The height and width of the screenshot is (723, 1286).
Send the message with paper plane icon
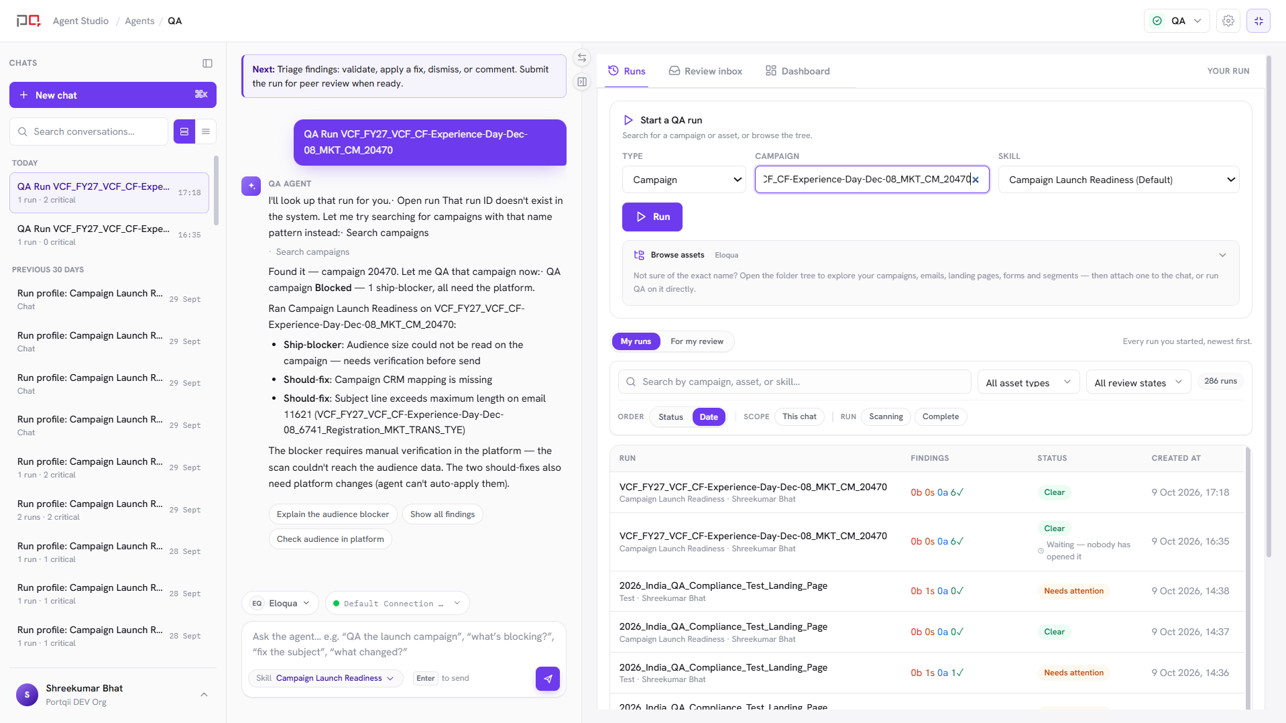547,679
